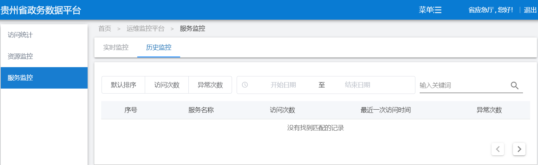
Task: Click the clock icon in date range picker
Action: 245,85
